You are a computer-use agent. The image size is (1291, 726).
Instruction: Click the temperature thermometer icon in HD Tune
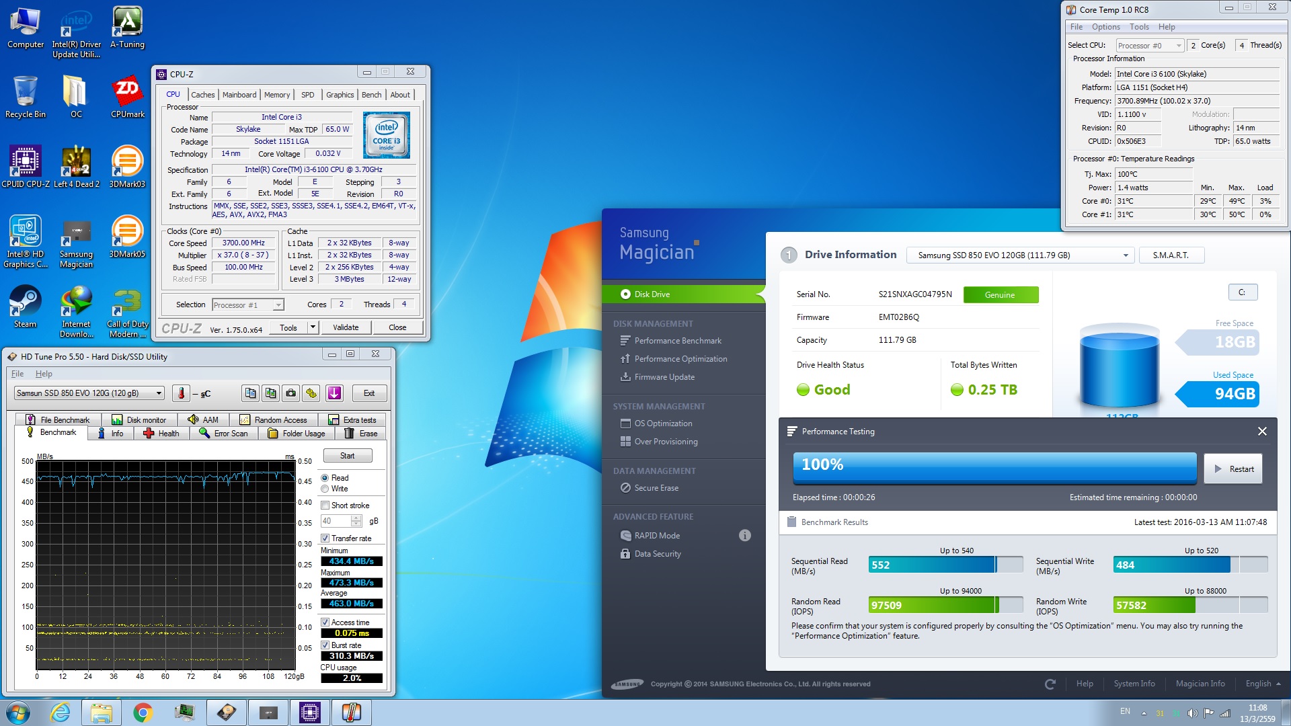(x=181, y=393)
